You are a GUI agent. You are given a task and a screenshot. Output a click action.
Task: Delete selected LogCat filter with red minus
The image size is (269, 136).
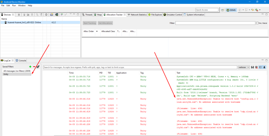[x=34, y=67]
